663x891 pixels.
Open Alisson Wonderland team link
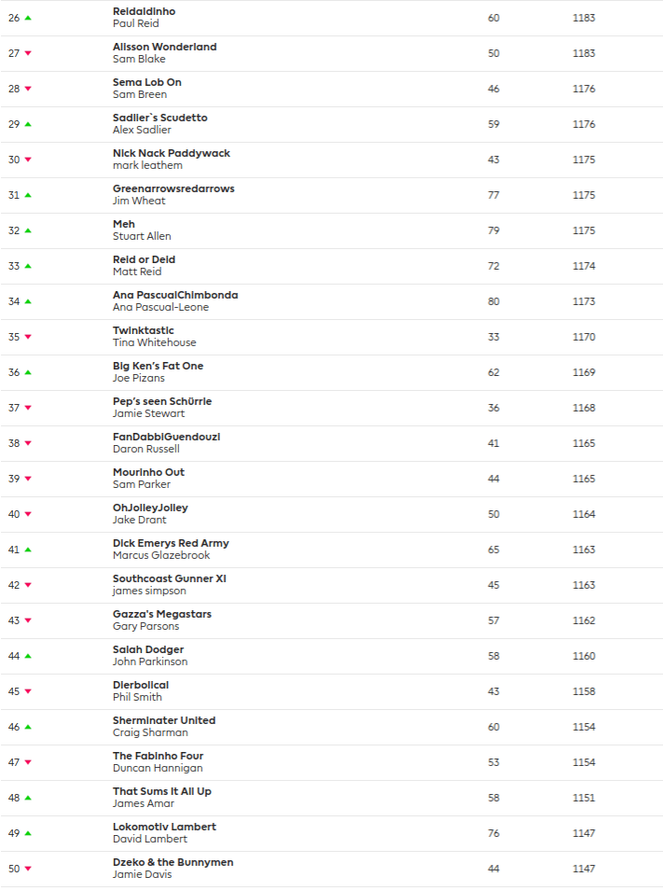[x=164, y=47]
